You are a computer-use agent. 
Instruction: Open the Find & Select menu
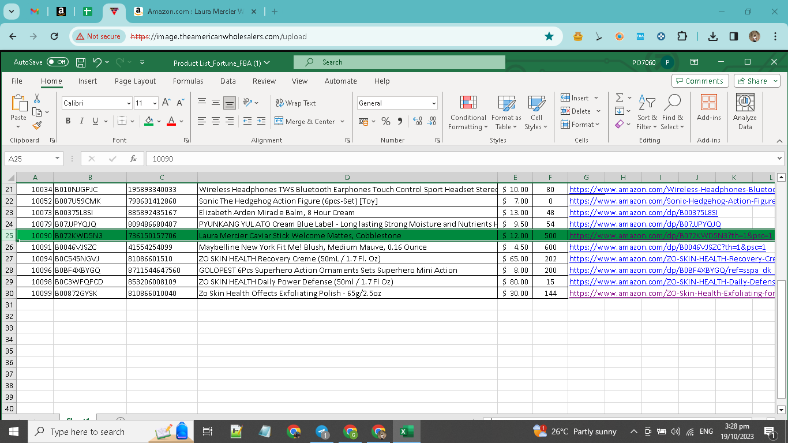click(672, 113)
